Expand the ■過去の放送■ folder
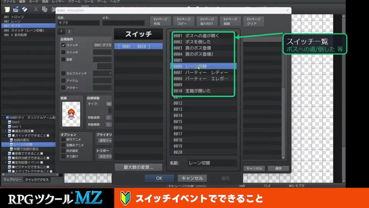369x208 pixels. [5, 131]
